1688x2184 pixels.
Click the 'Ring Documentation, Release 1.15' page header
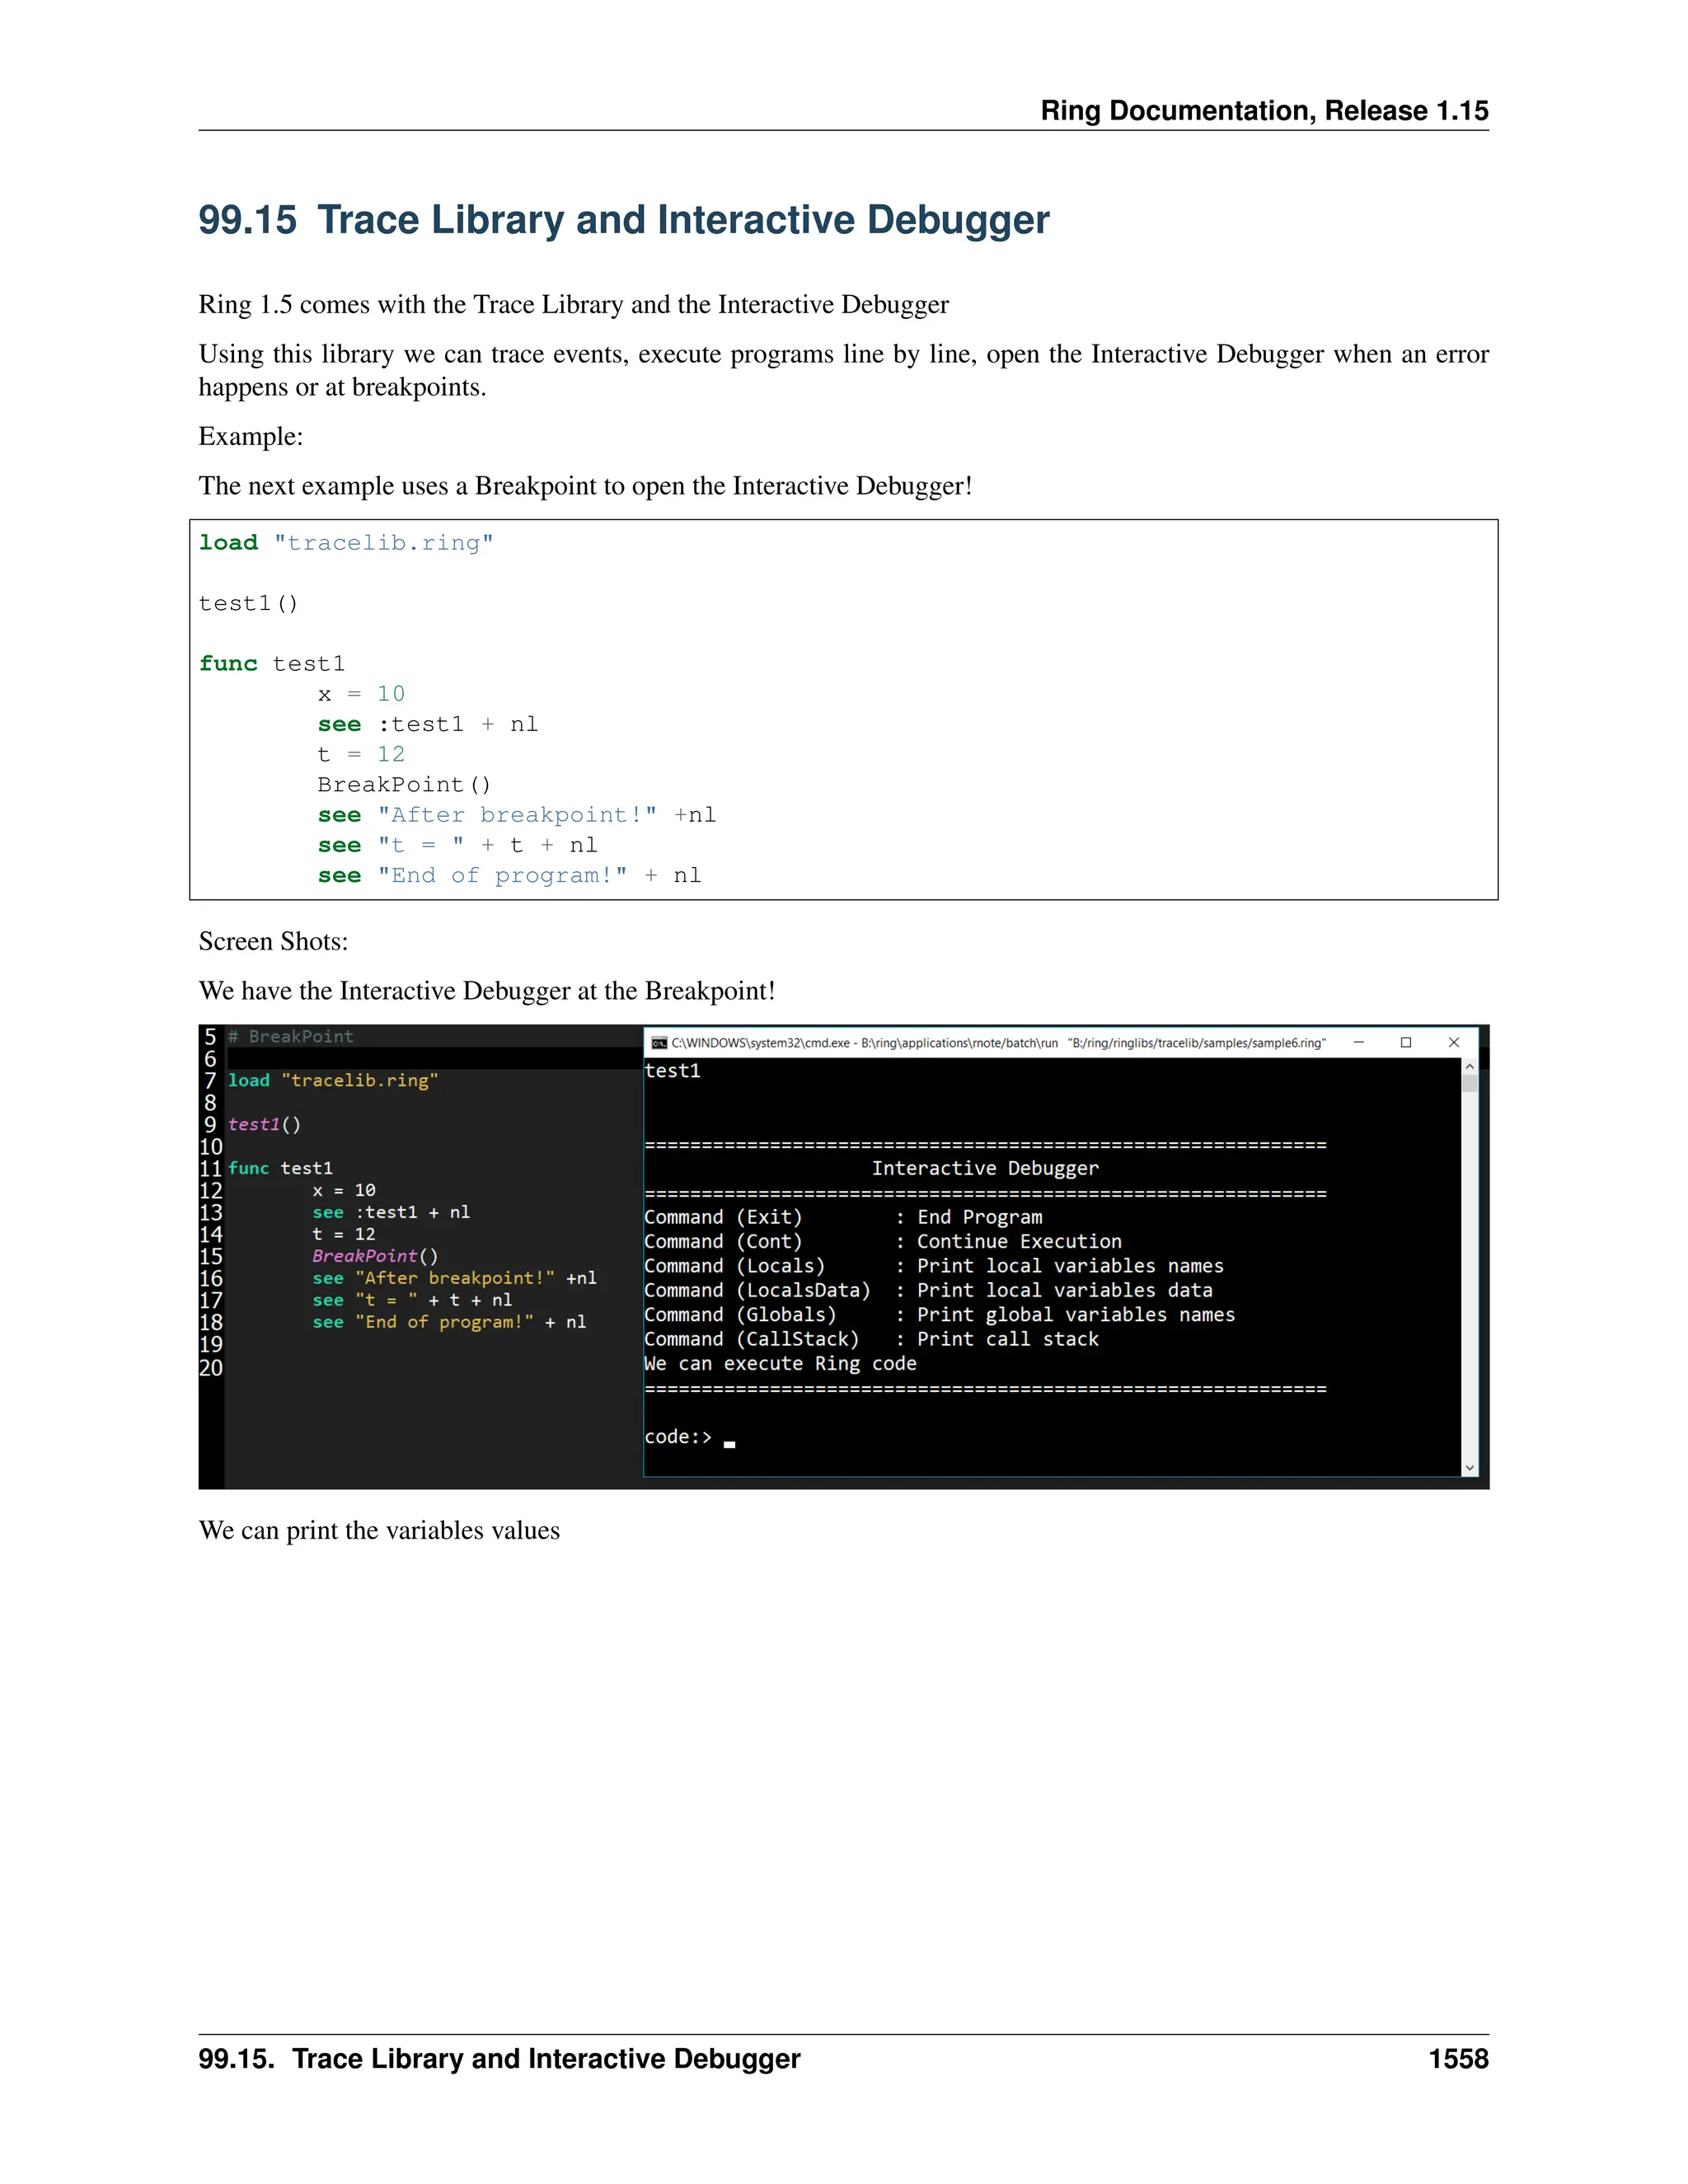tap(1264, 110)
